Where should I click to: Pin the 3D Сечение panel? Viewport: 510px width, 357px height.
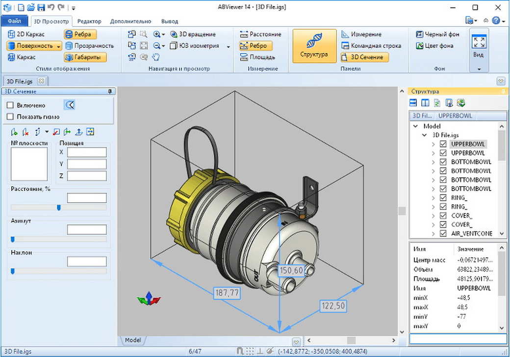click(110, 91)
